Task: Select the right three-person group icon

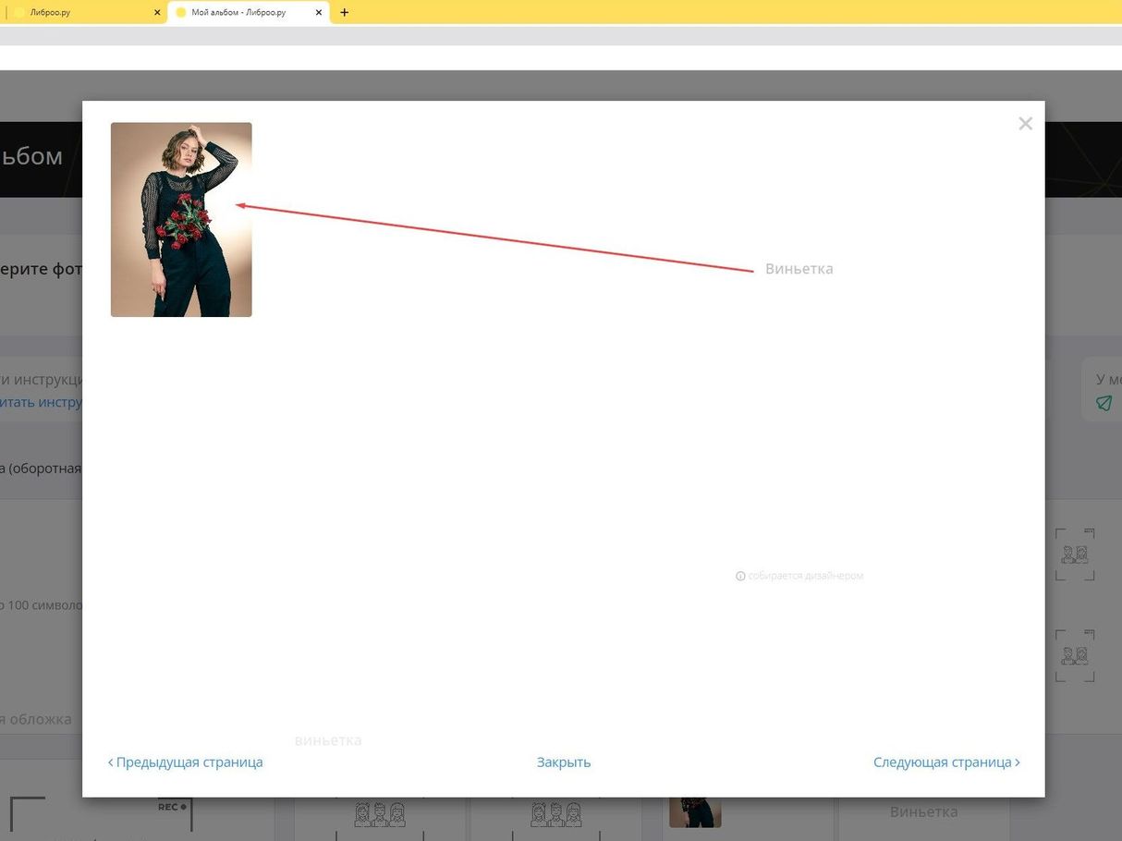Action: point(555,814)
